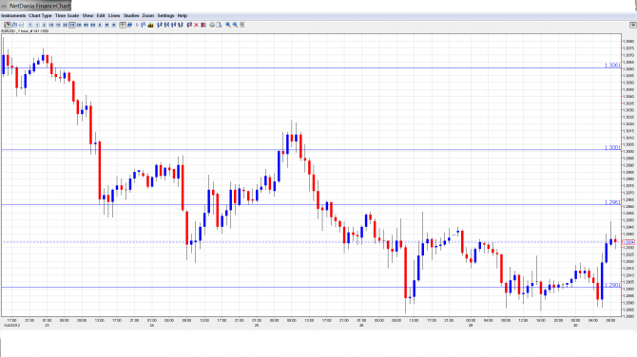Open the Time Scale menu
Screen dimensions: 637x357
[x=68, y=15]
